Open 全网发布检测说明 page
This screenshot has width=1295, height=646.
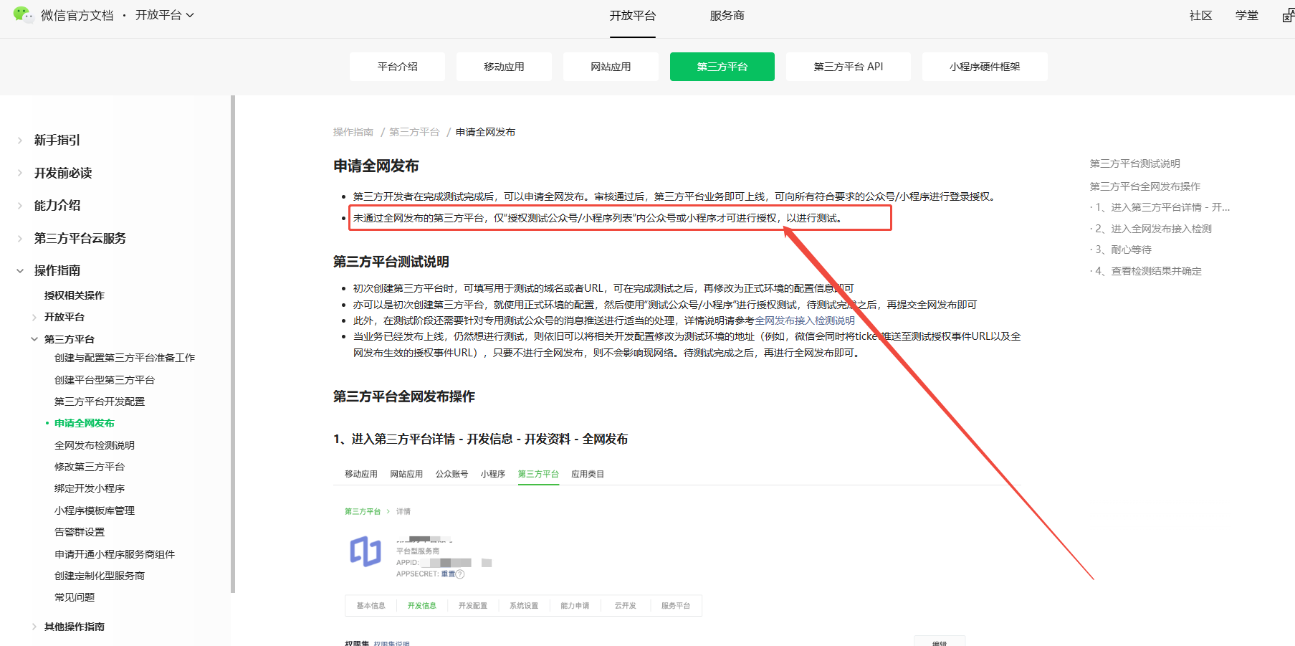coord(95,445)
